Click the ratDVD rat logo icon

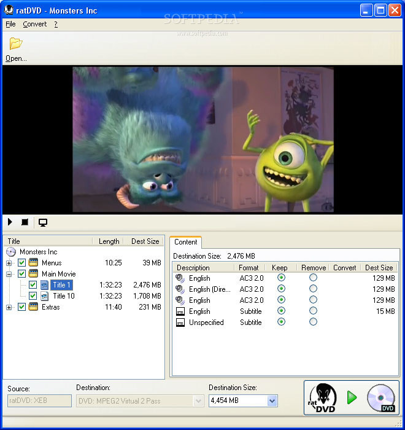323,398
